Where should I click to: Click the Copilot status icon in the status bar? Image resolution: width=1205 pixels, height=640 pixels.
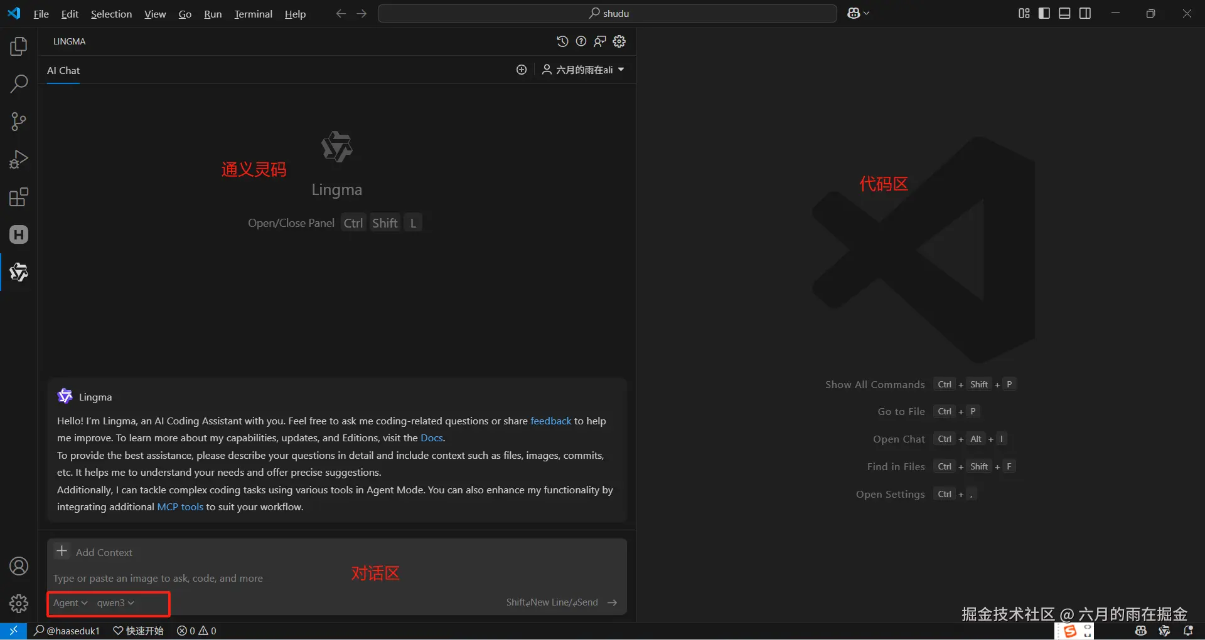point(1141,631)
